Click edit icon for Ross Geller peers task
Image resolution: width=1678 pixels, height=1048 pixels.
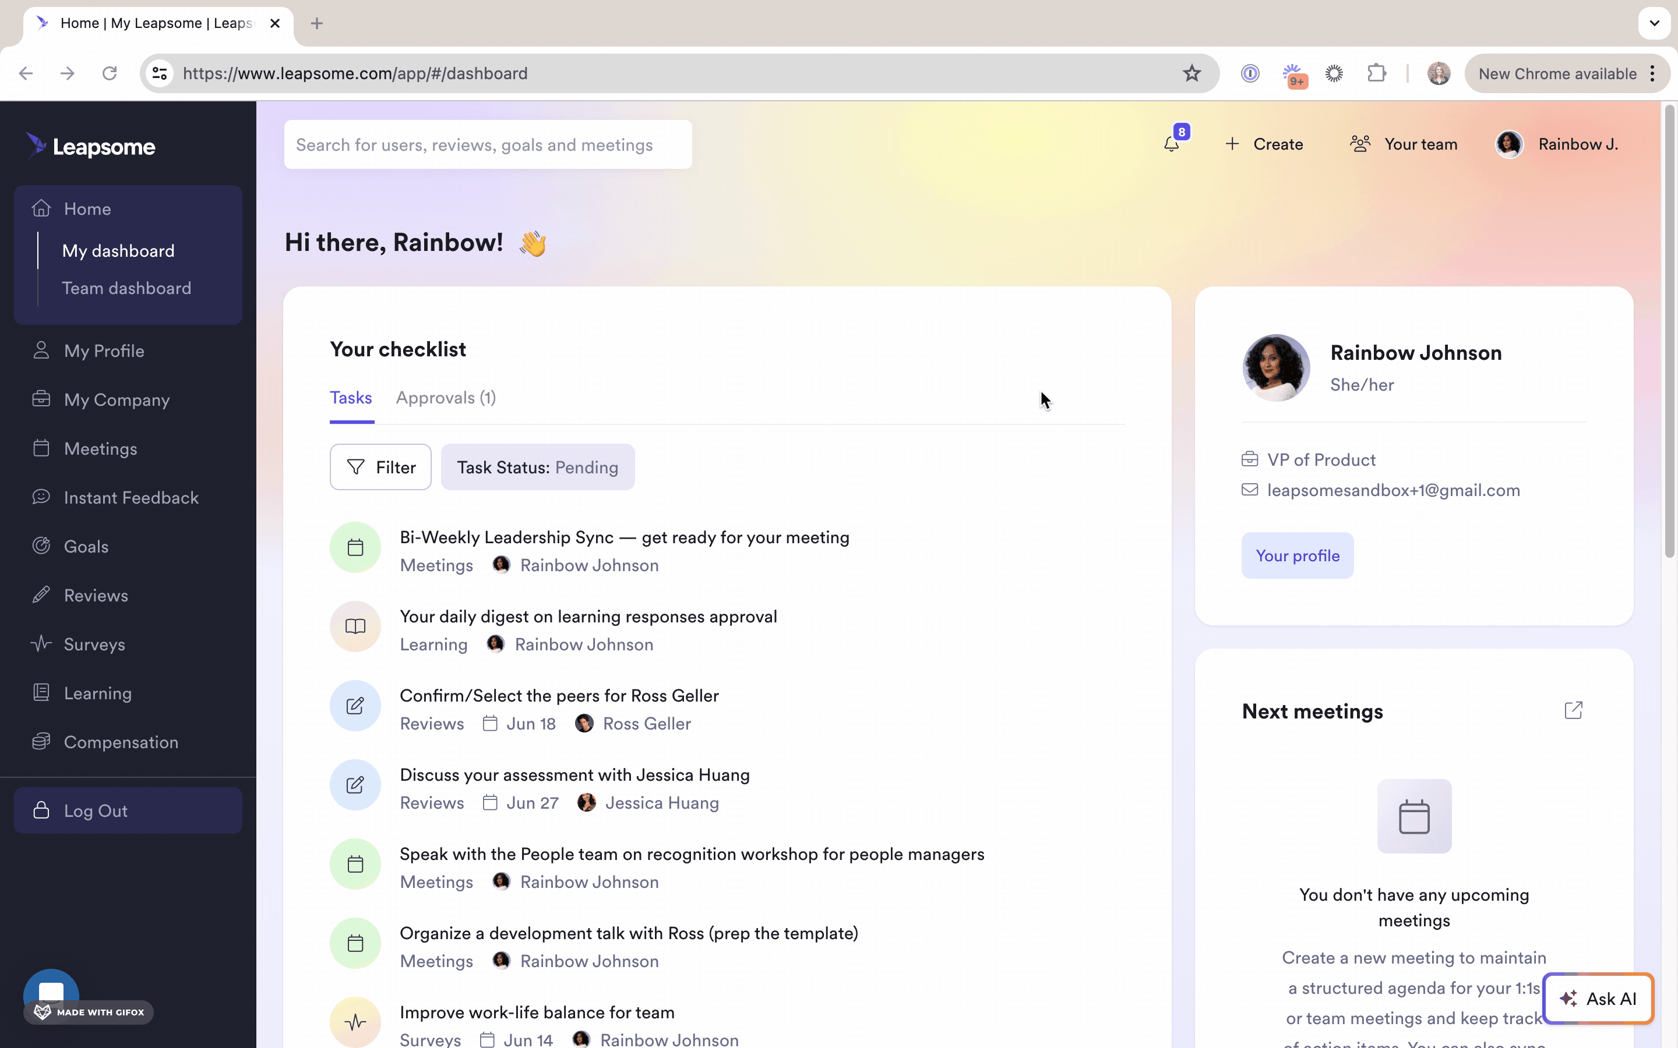355,706
